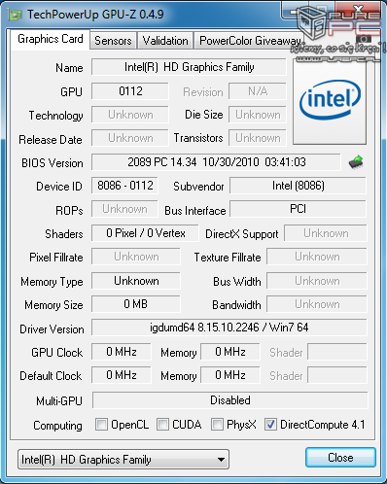The width and height of the screenshot is (387, 484).
Task: Click the Technology Unknown field
Action: point(130,115)
